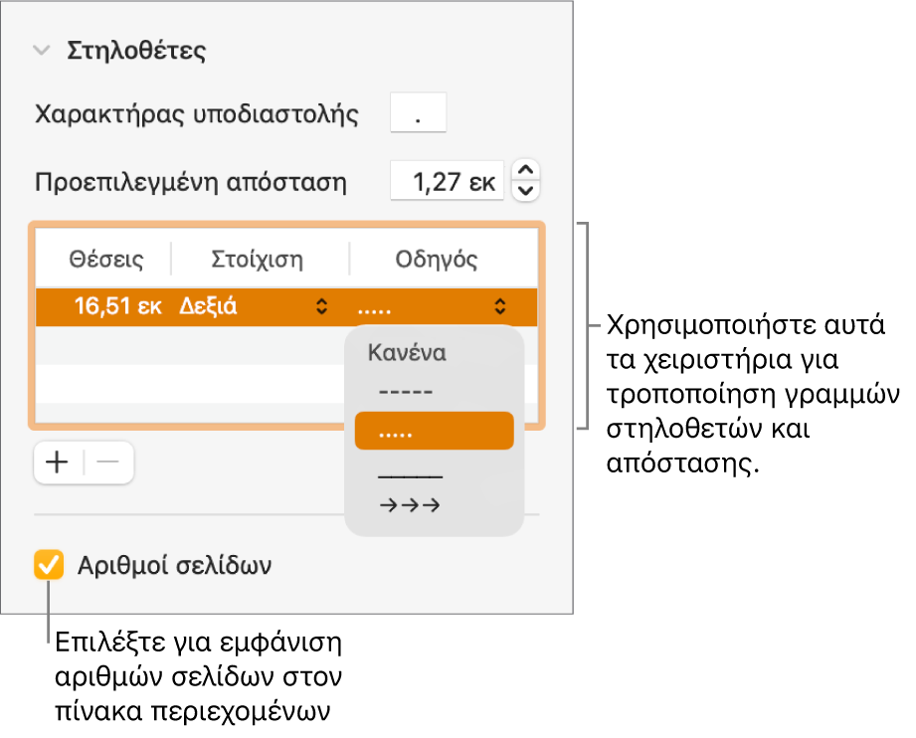Click the 16,51 εκ position cell
The width and height of the screenshot is (916, 738).
click(x=117, y=306)
